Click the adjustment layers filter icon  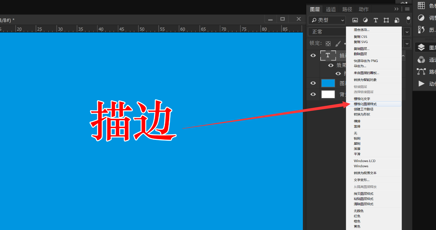pos(365,20)
